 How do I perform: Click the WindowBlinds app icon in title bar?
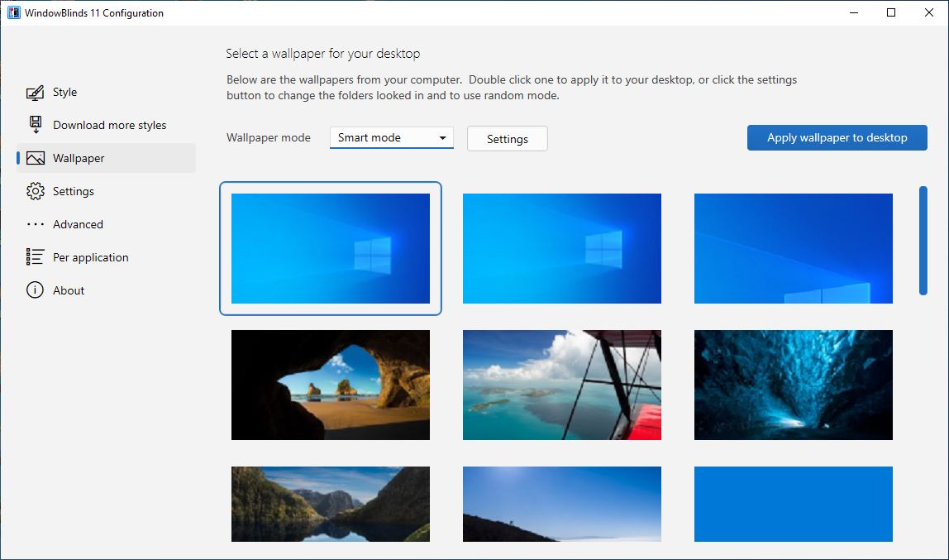click(x=13, y=12)
